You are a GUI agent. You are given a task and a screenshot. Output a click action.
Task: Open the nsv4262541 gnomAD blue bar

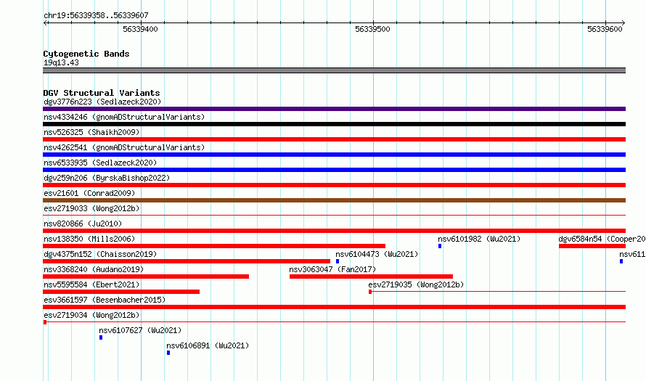(334, 155)
